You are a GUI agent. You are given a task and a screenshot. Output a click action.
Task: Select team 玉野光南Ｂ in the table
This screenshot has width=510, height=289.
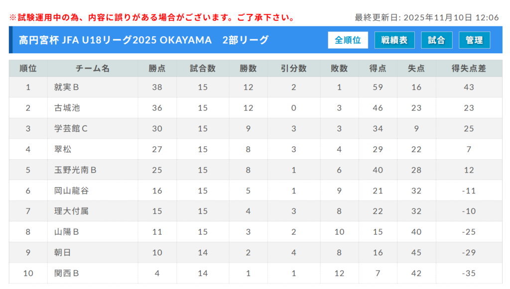point(75,170)
